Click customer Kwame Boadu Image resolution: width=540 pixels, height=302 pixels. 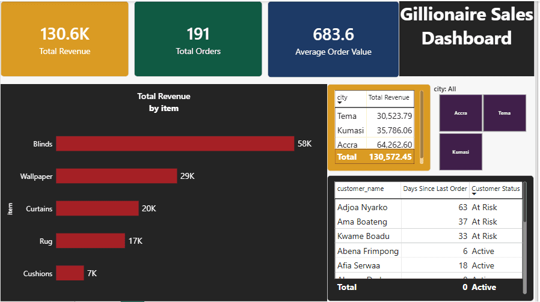click(x=363, y=237)
